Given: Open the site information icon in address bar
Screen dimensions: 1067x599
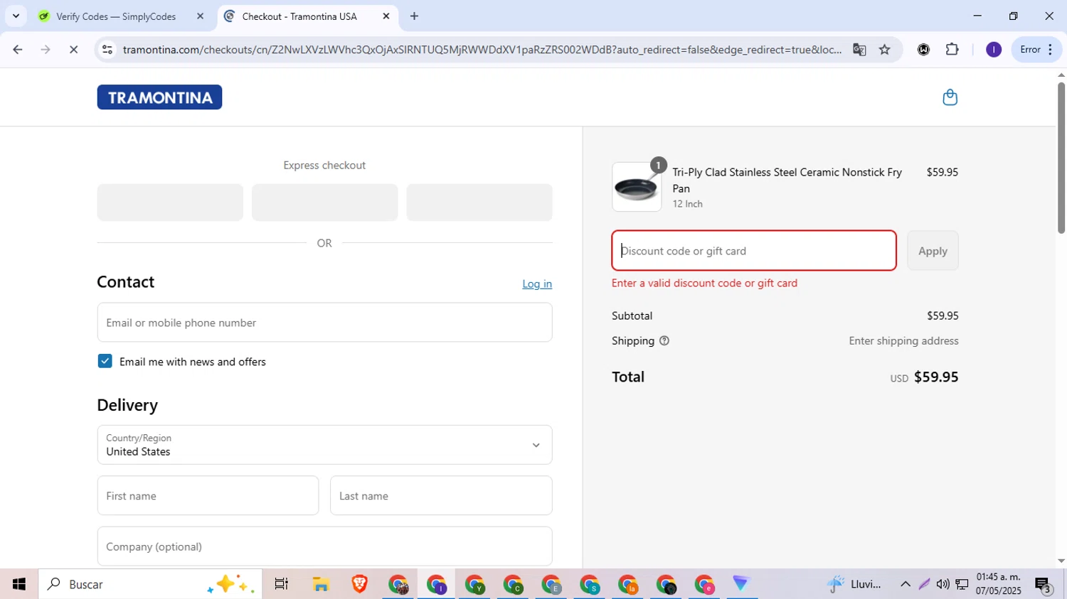Looking at the screenshot, I should coord(107,50).
